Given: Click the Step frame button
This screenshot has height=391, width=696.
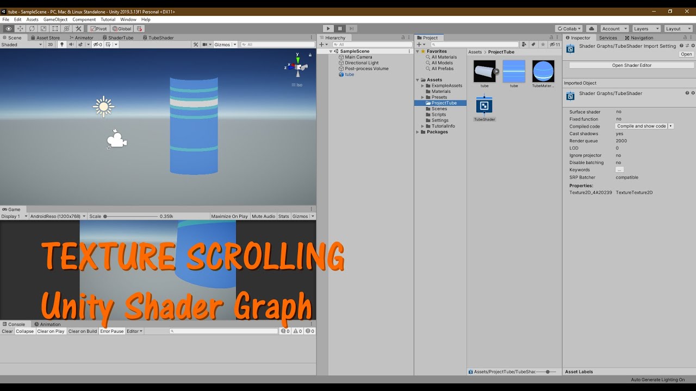Looking at the screenshot, I should 352,29.
